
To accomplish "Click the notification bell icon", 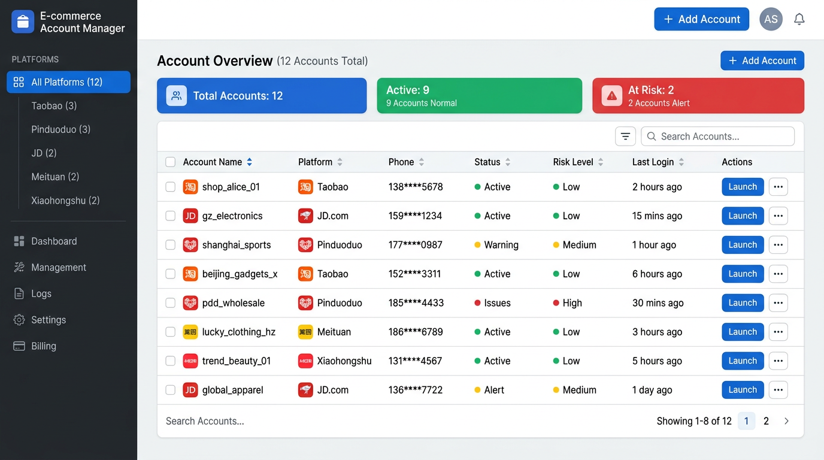I will click(x=799, y=19).
